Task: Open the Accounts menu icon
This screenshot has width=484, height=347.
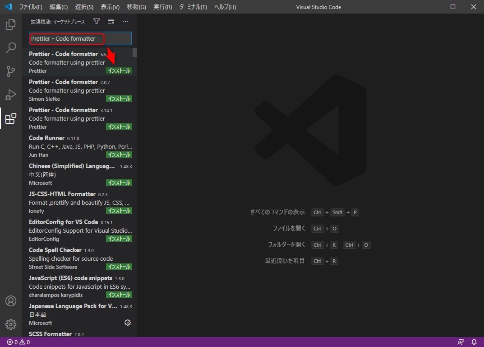Action: click(11, 301)
